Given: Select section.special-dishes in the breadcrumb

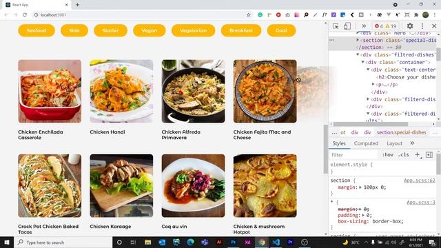Looking at the screenshot, I should tap(401, 132).
